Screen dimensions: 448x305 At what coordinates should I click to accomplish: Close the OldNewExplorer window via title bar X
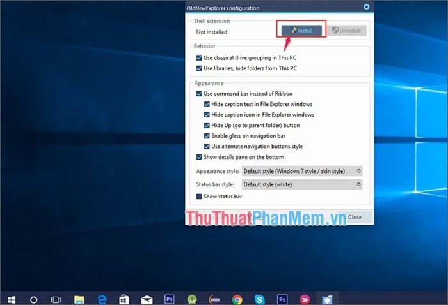click(x=366, y=6)
